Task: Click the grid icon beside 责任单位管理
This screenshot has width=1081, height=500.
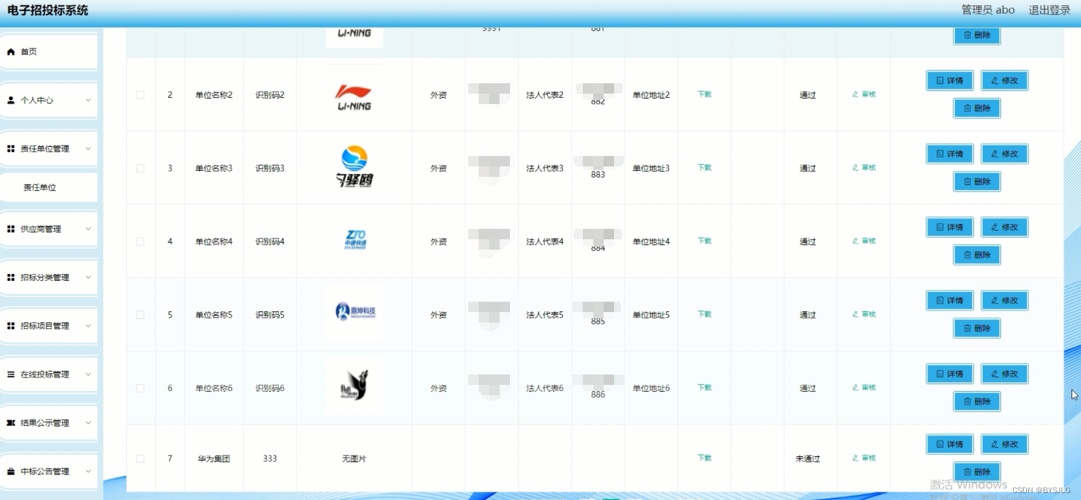Action: pos(10,149)
